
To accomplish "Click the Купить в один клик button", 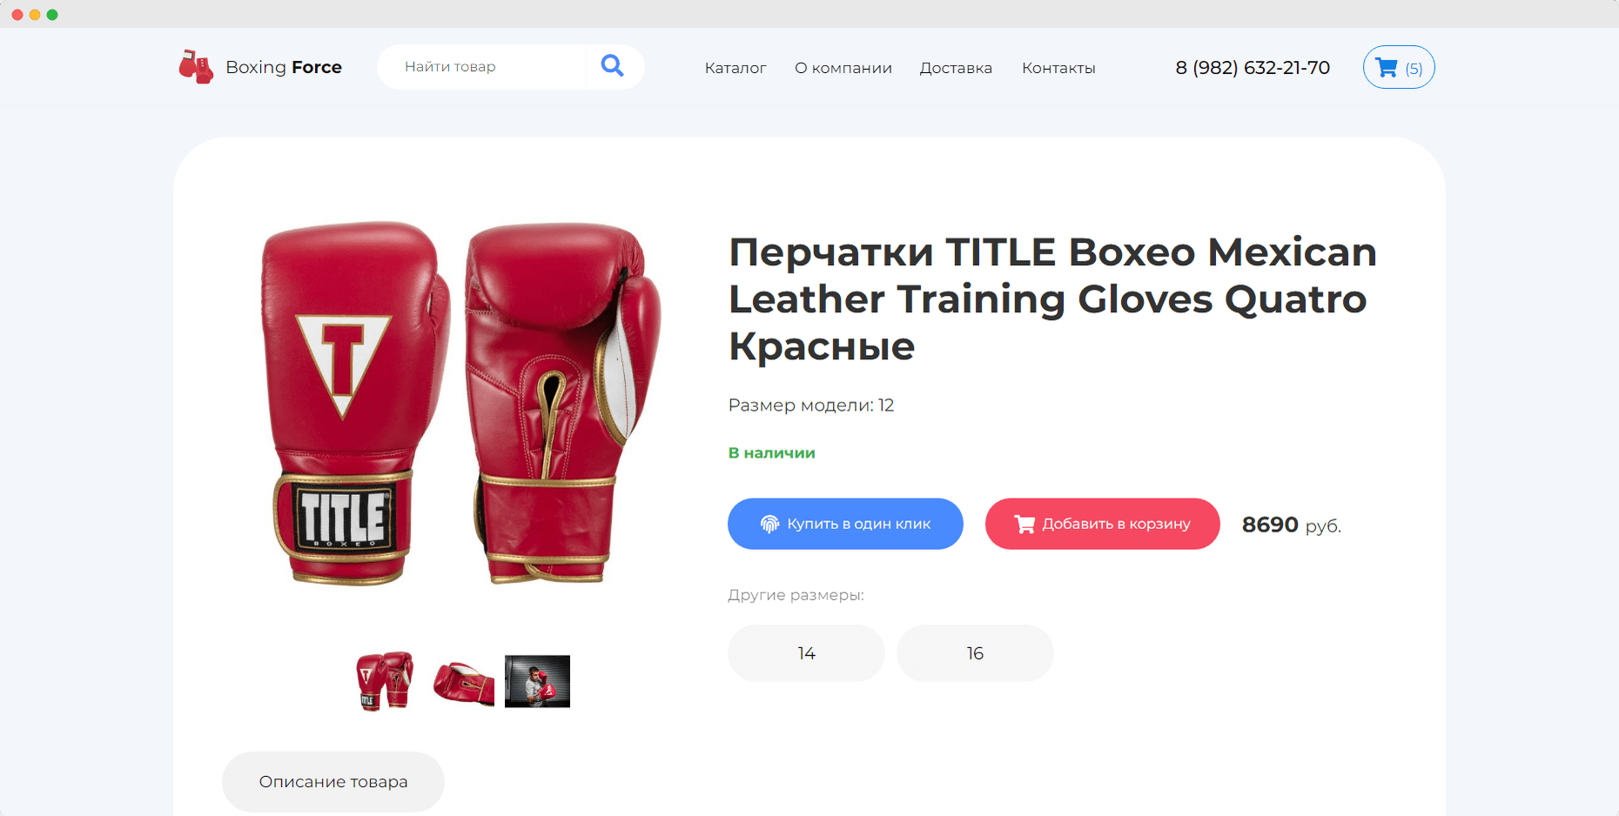I will (x=845, y=524).
